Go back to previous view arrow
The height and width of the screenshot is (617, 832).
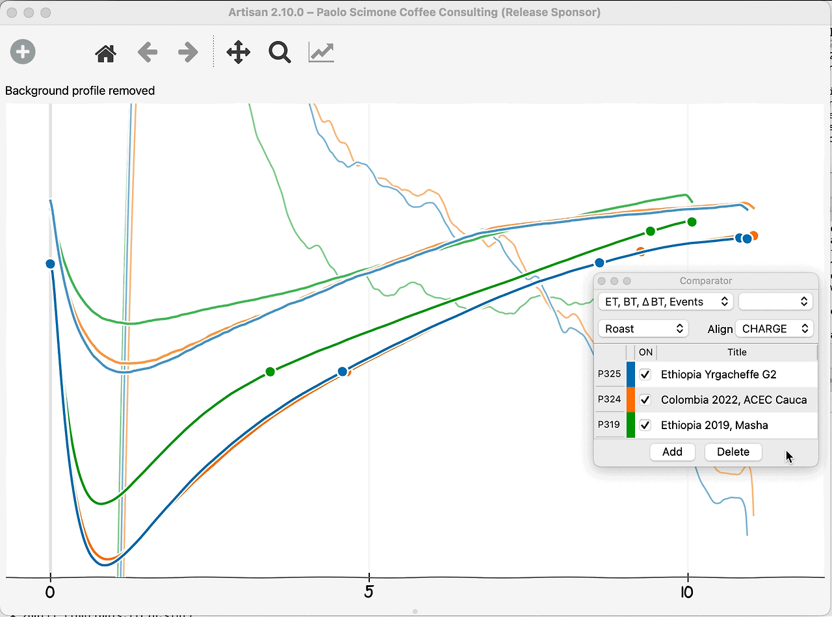tap(148, 52)
